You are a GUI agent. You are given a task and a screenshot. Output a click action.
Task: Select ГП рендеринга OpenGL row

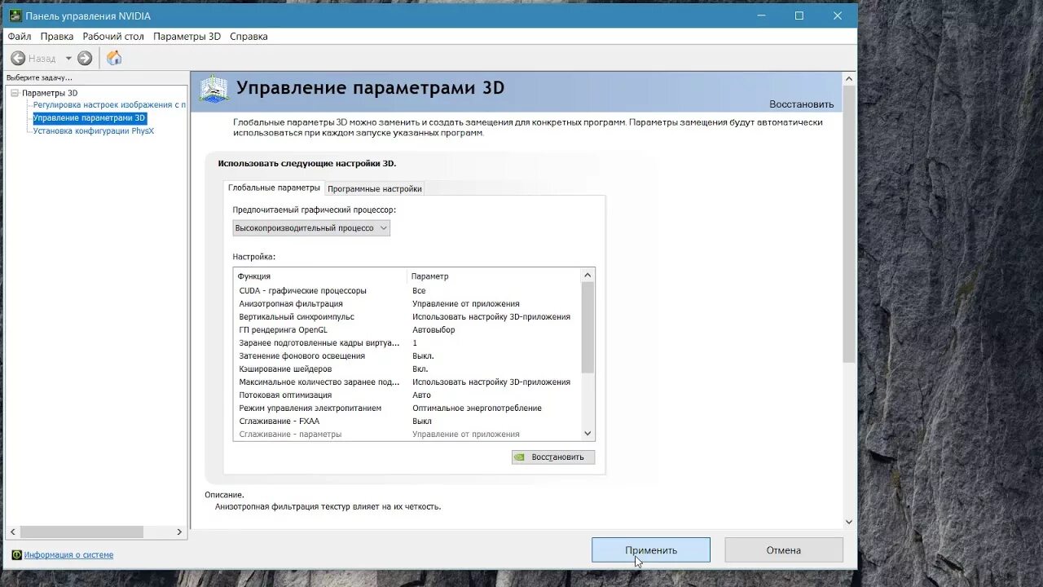[x=407, y=329]
